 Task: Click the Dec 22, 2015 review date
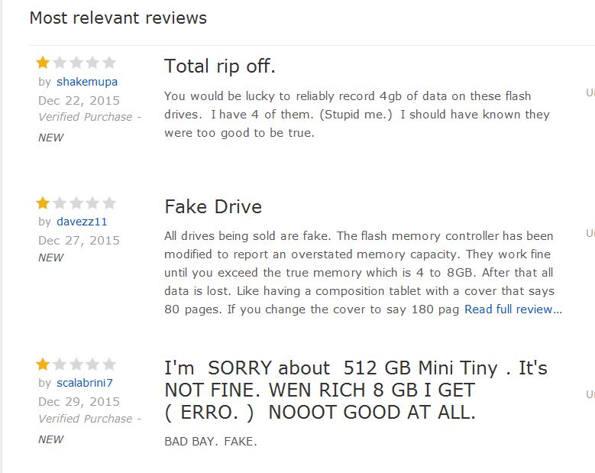click(x=79, y=100)
